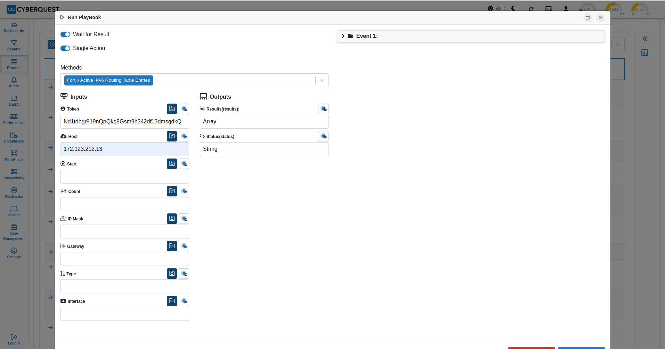The height and width of the screenshot is (349, 665).
Task: Open Alerts in the sidebar
Action: [x=14, y=82]
